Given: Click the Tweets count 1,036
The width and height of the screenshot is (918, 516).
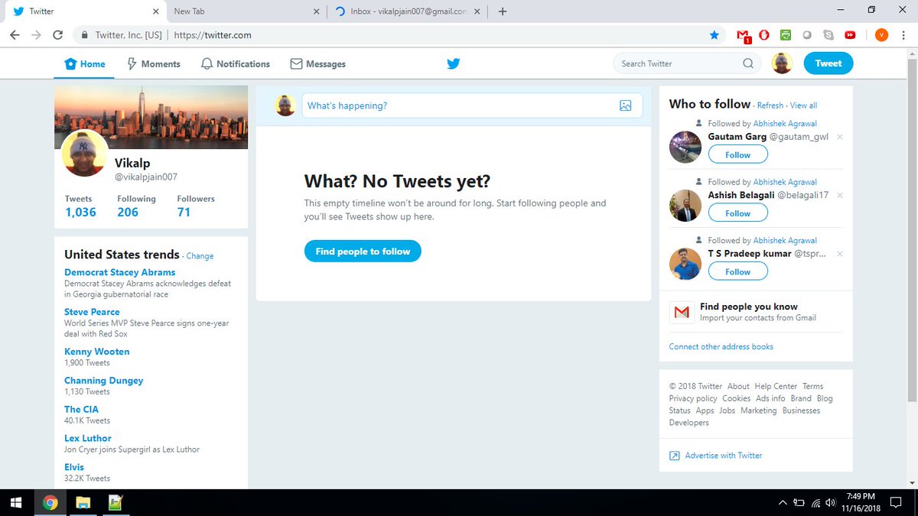Looking at the screenshot, I should pyautogui.click(x=80, y=212).
